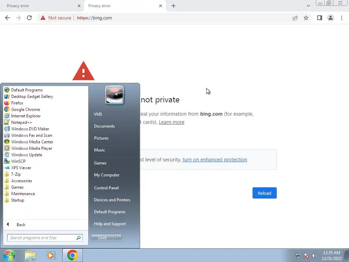The height and width of the screenshot is (262, 349).
Task: Expand the Maintenance folder
Action: point(46,194)
